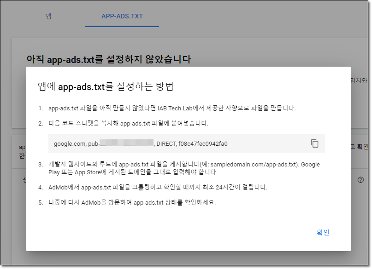Viewport: 372px width, 269px height.
Task: Copy the app-ads.txt code snippet
Action: tap(314, 143)
